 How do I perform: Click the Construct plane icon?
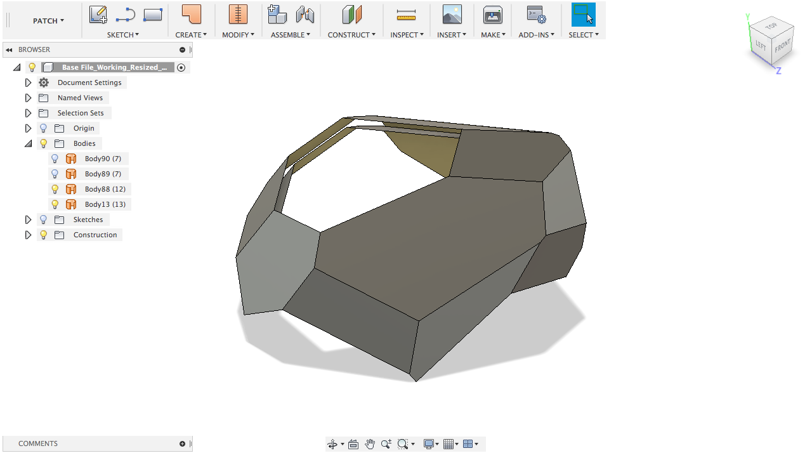(x=351, y=15)
